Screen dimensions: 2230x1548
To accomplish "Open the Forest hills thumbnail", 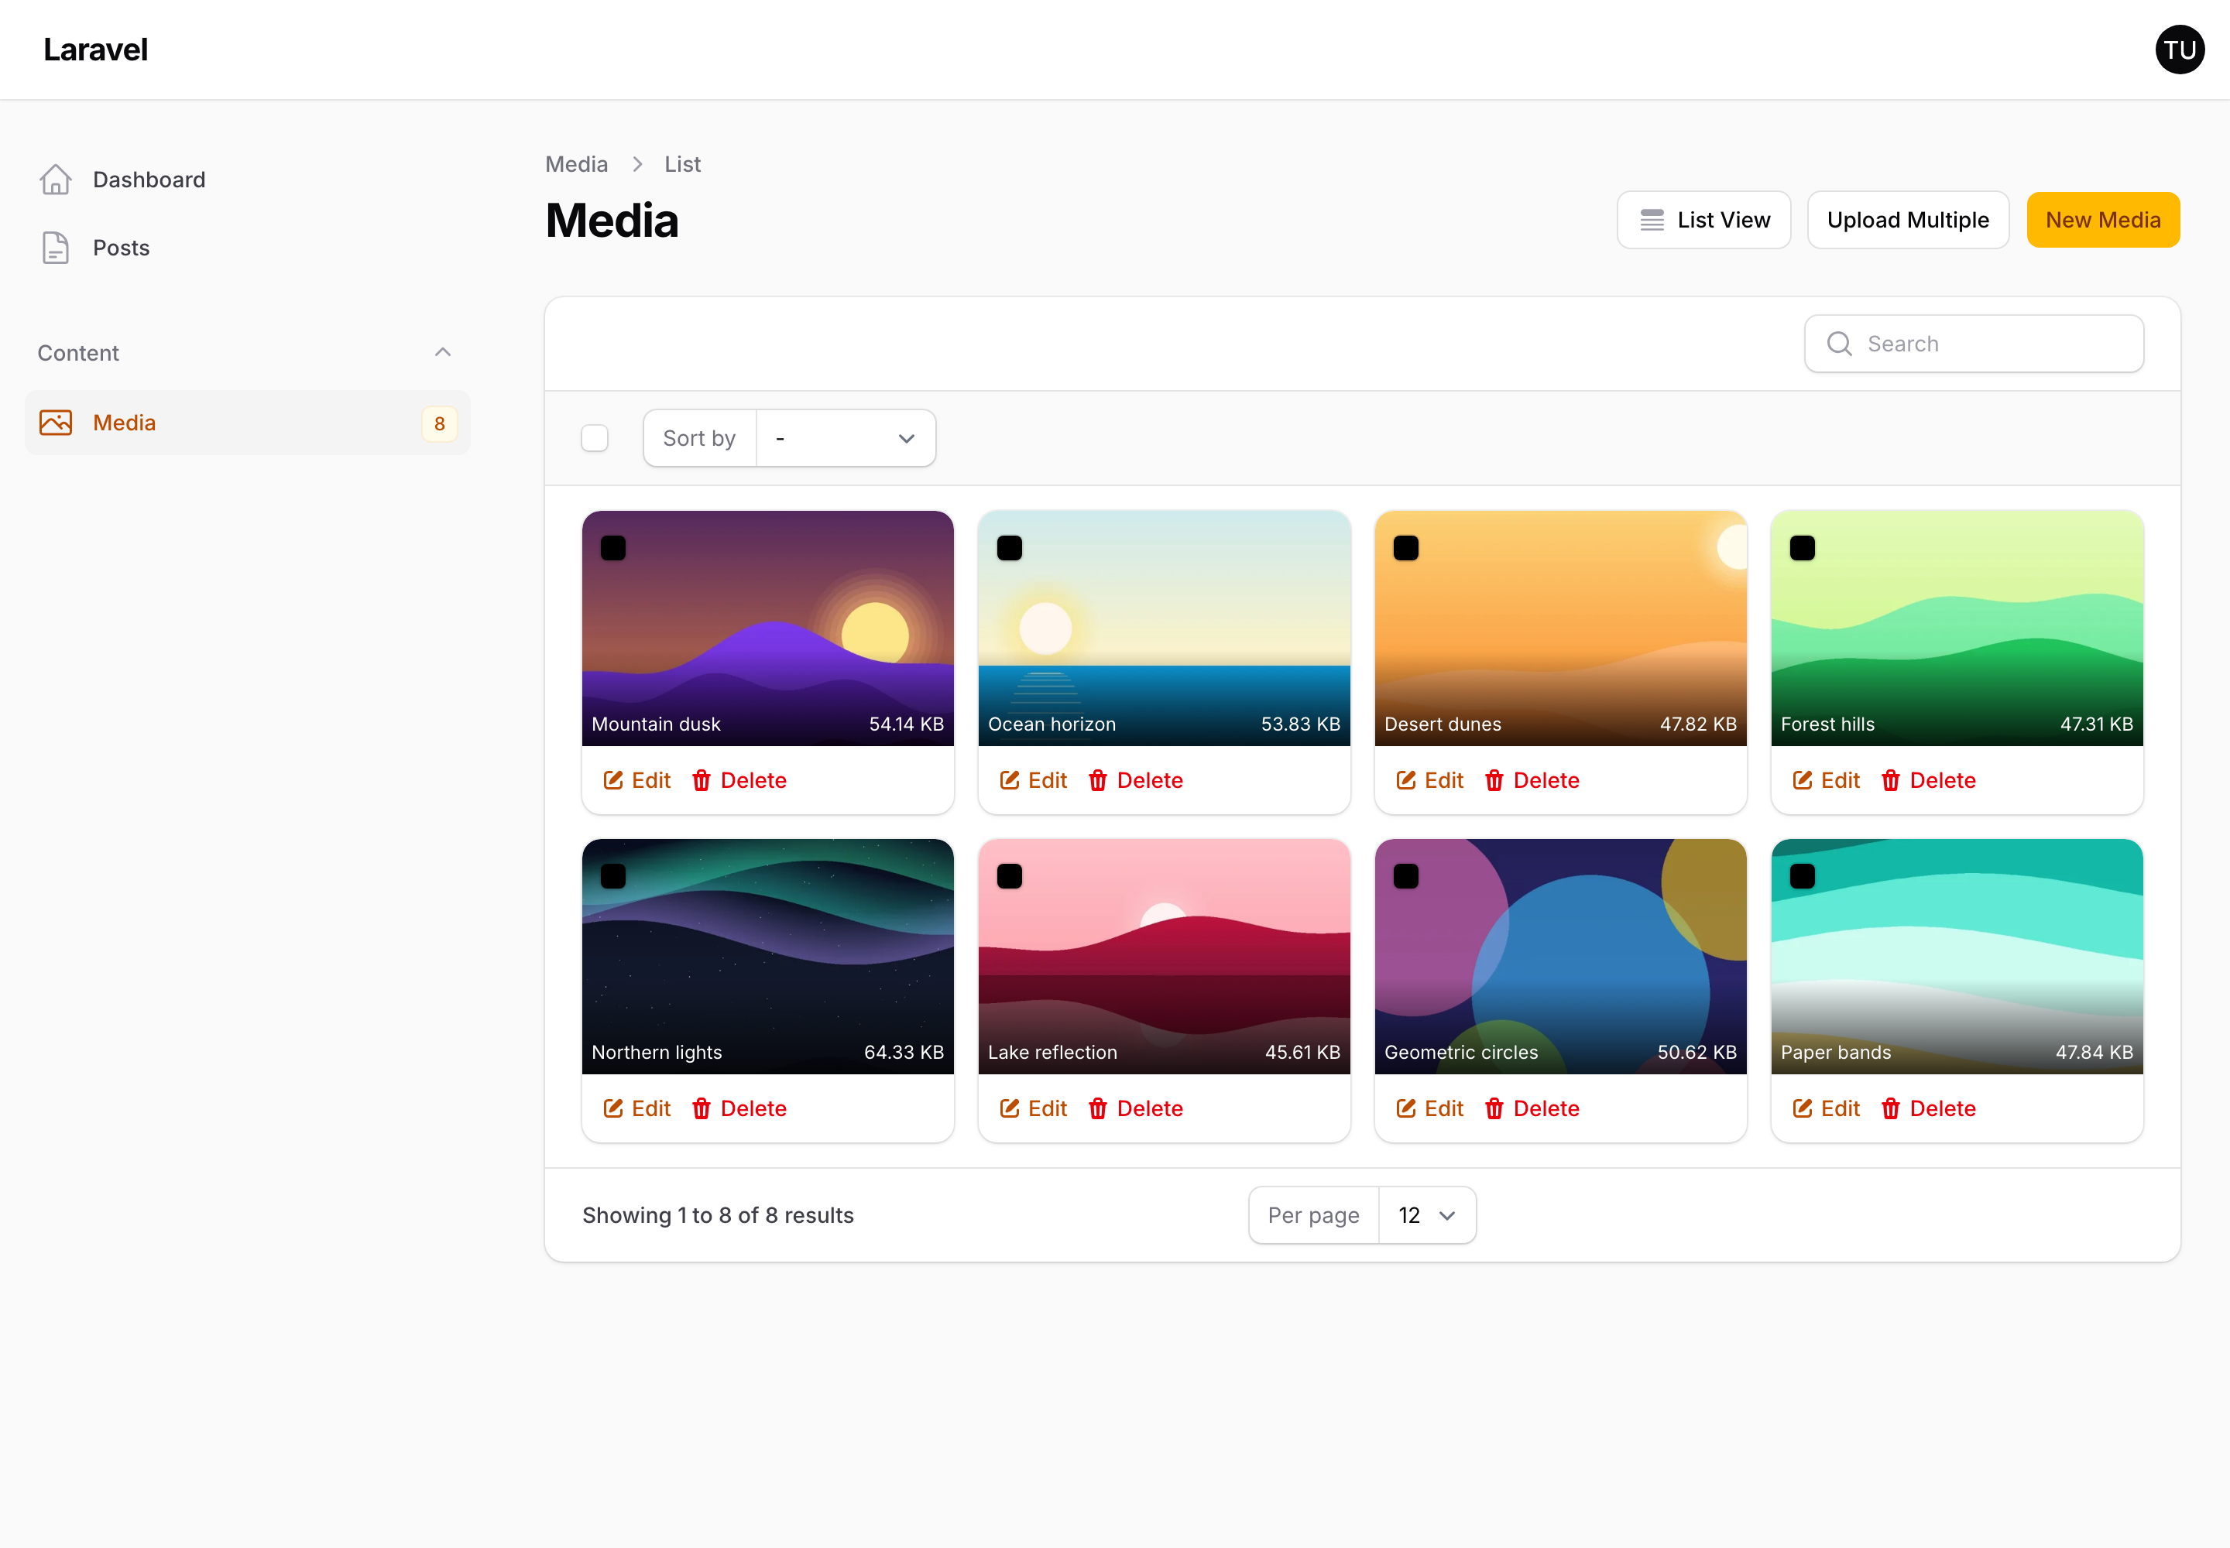I will click(x=1957, y=628).
